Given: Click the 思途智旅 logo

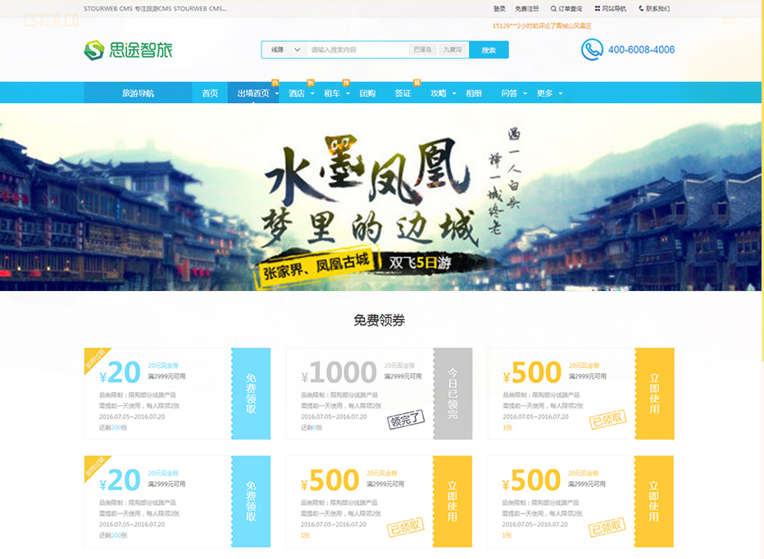Looking at the screenshot, I should pos(128,50).
